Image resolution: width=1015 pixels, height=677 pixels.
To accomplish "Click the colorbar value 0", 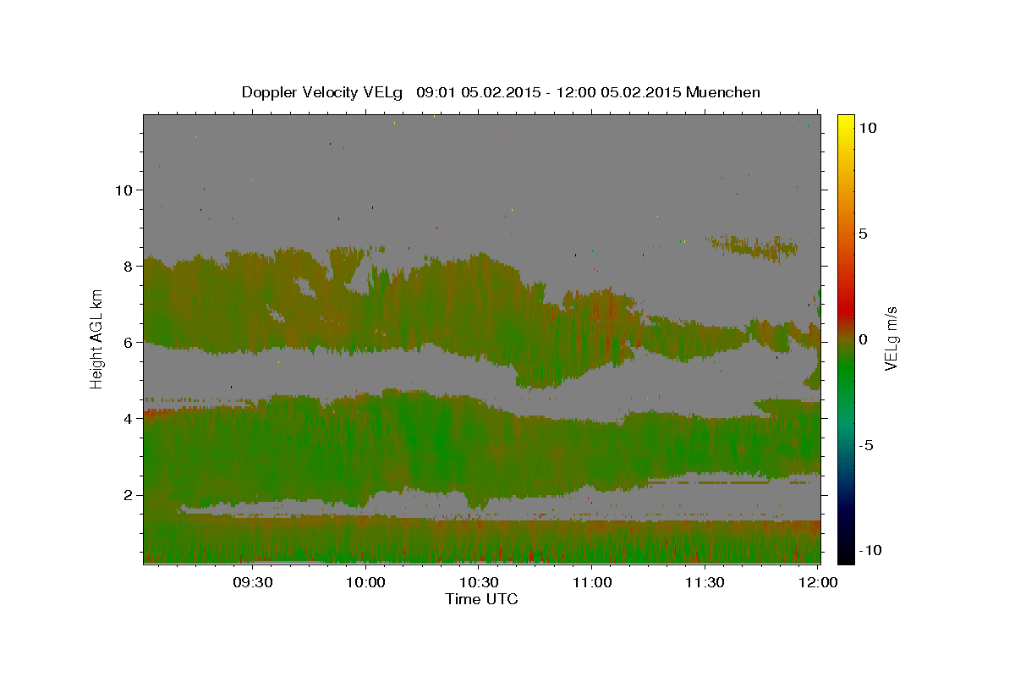I will pos(864,339).
